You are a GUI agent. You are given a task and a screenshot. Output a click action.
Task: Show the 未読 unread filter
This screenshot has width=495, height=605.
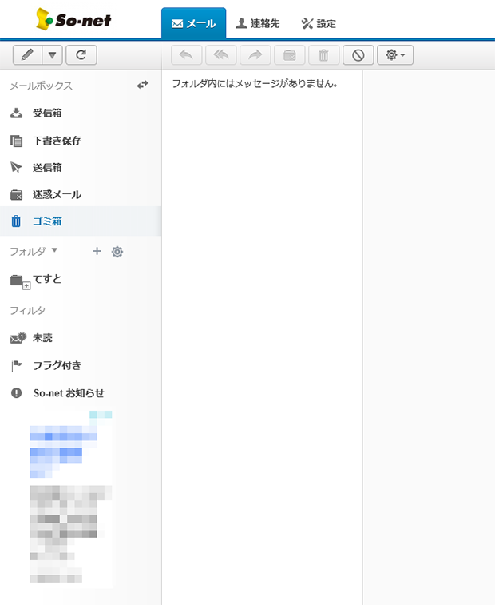click(42, 338)
